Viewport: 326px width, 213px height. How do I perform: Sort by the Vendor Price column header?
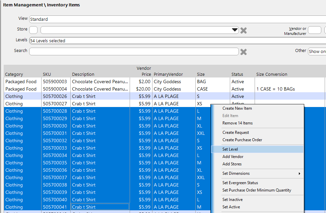[144, 71]
